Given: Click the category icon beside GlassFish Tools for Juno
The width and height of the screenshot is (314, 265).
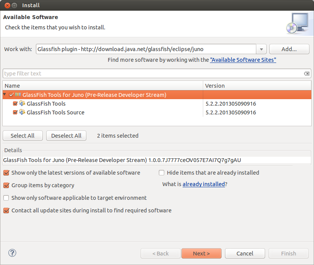Looking at the screenshot, I should pyautogui.click(x=18, y=94).
